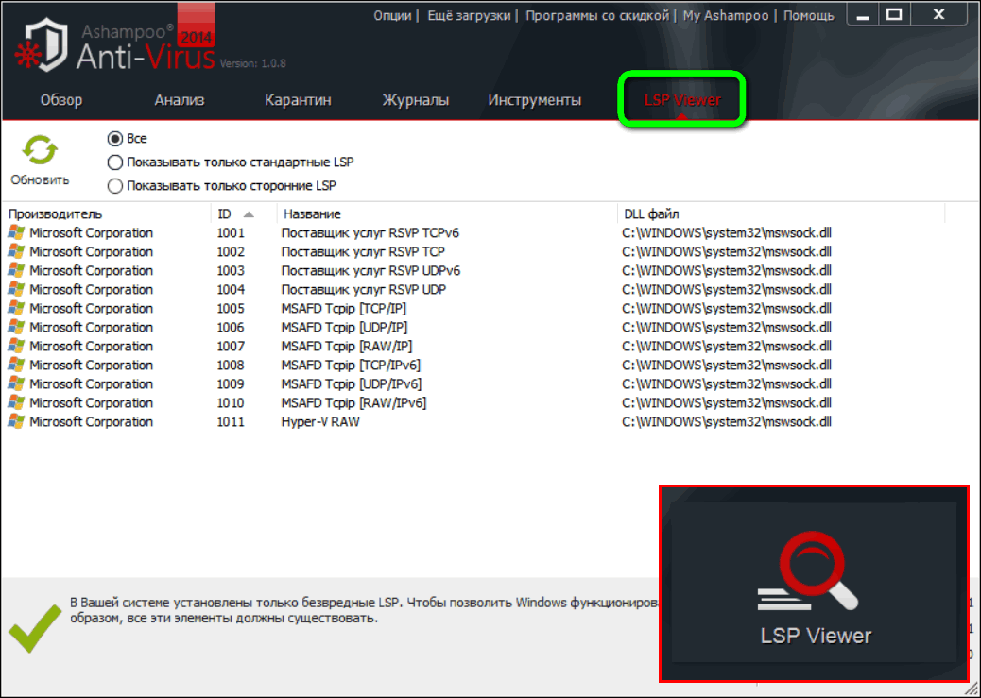Screen dimensions: 981x698
Task: Select the Поставщик услуг RSVP TCPv6 entry
Action: (x=370, y=233)
